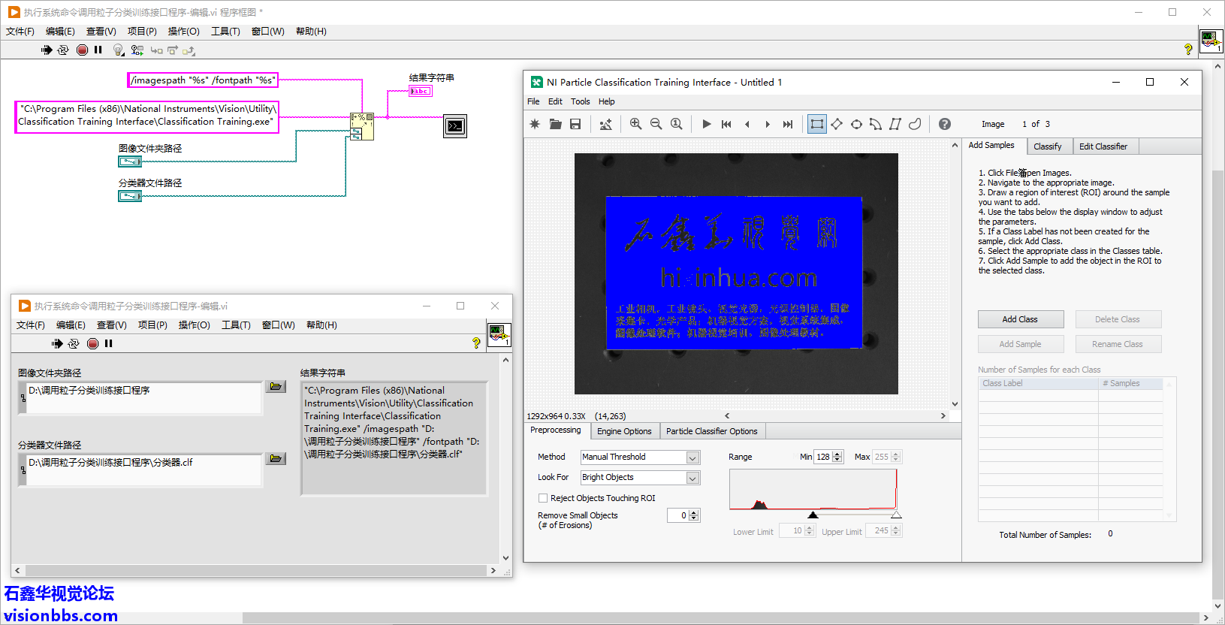Image resolution: width=1225 pixels, height=625 pixels.
Task: Jump to the last image
Action: coord(787,124)
